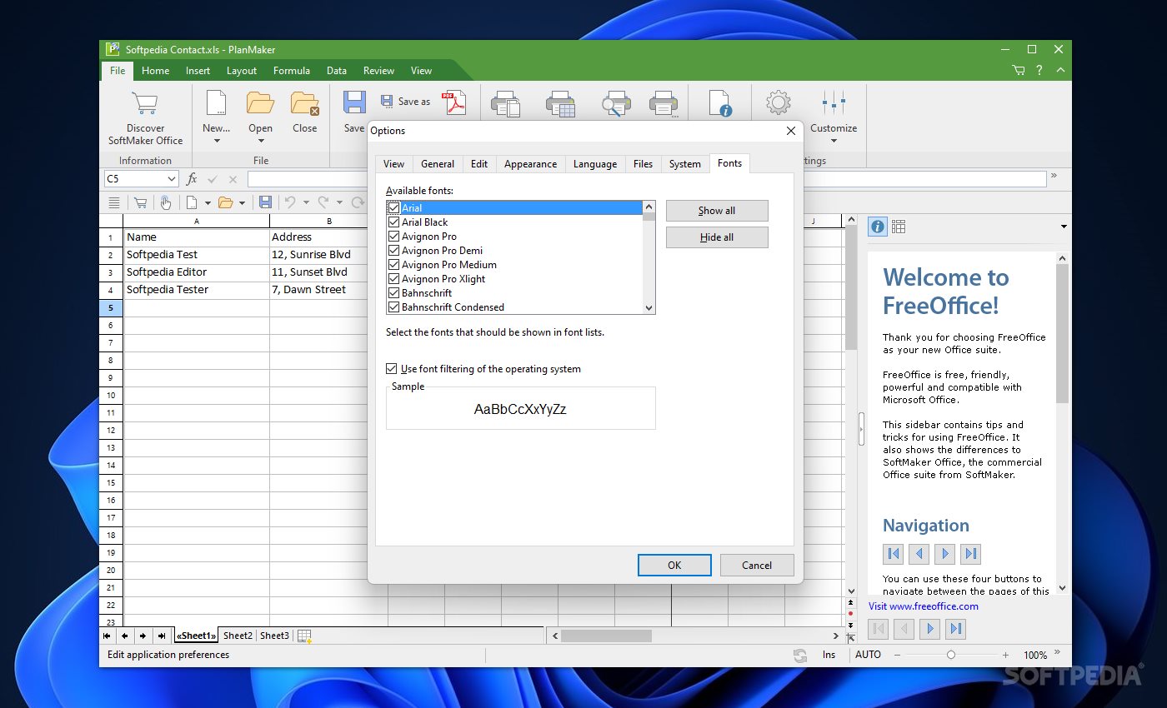Click the help question mark icon
Image resolution: width=1167 pixels, height=708 pixels.
click(1039, 71)
